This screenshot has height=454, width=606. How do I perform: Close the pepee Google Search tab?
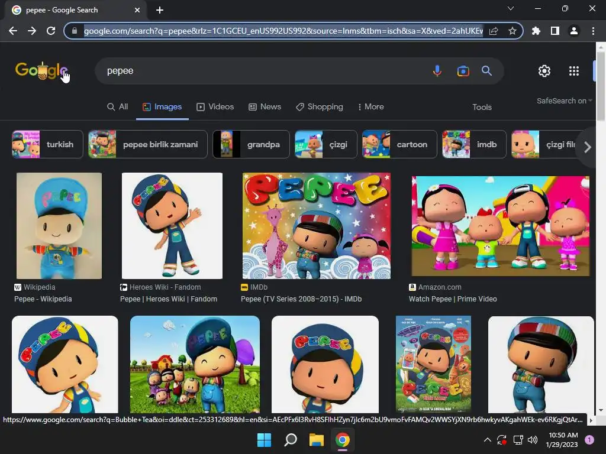click(x=137, y=10)
